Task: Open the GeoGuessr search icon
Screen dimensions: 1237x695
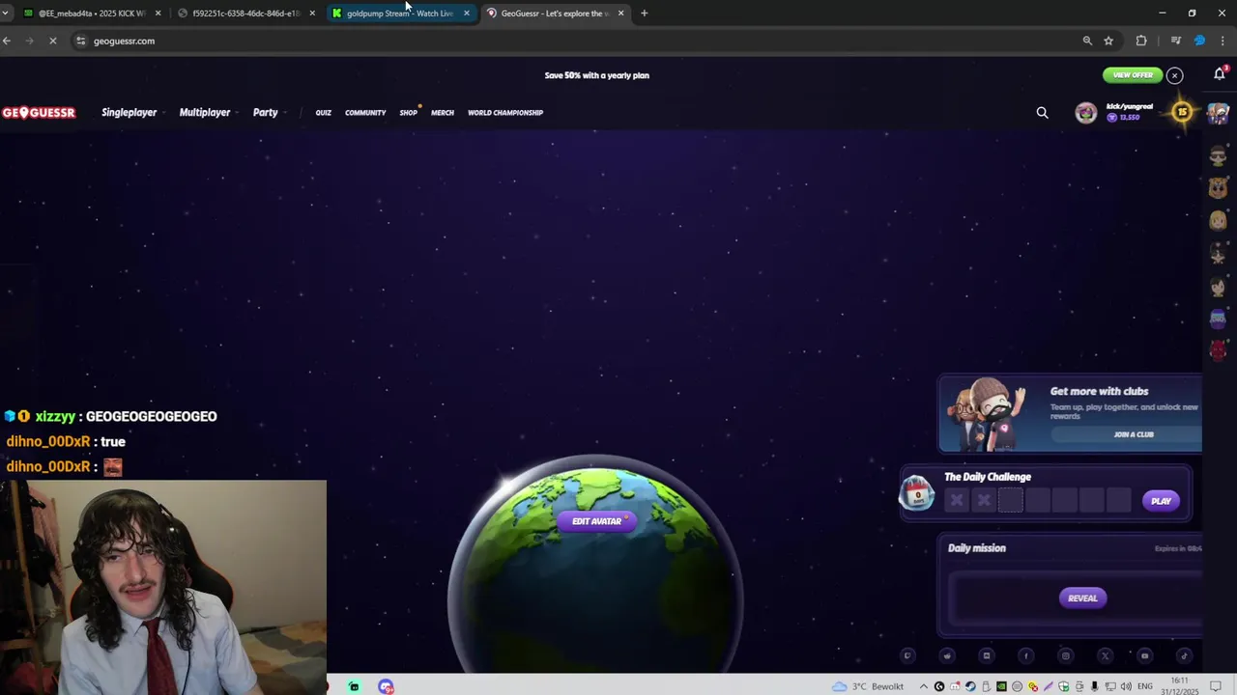Action: [1042, 113]
